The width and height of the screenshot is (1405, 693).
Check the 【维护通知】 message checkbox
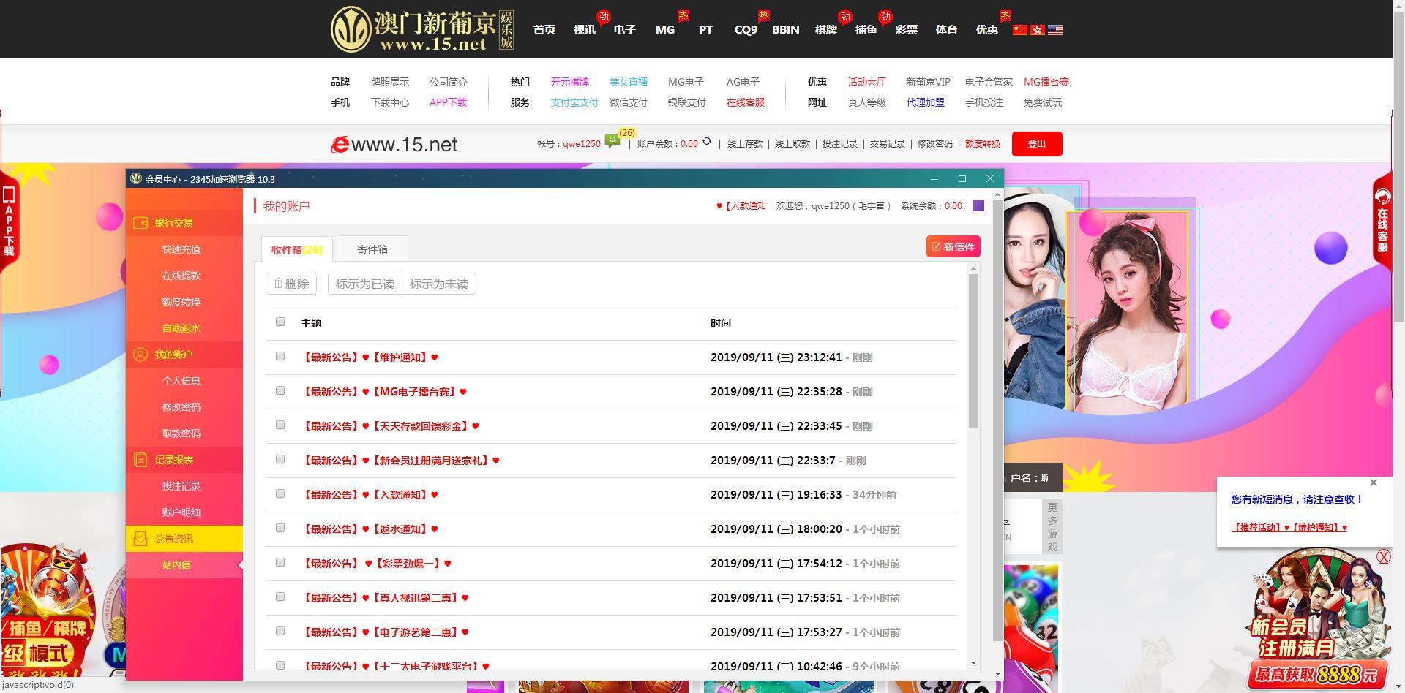click(280, 356)
